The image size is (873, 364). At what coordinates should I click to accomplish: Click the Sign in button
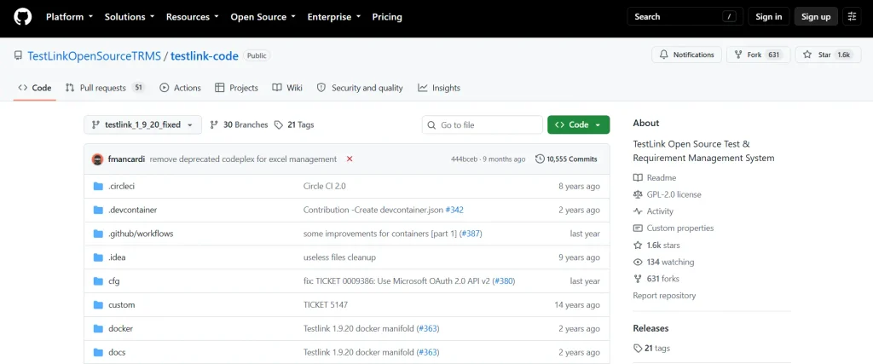coord(768,17)
